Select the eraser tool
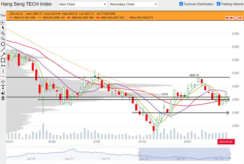Image resolution: width=244 pixels, height=164 pixels. [x=3, y=93]
